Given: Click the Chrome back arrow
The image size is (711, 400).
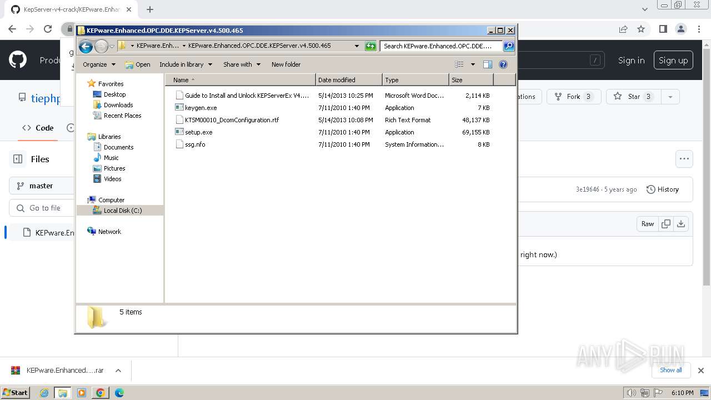Looking at the screenshot, I should point(12,29).
